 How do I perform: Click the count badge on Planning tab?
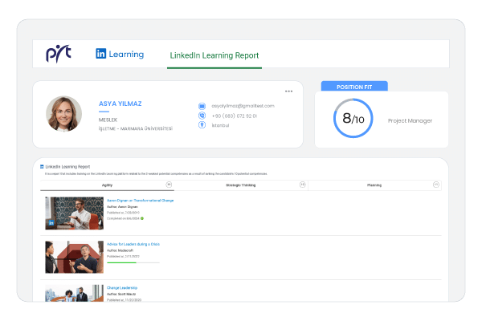tap(436, 185)
